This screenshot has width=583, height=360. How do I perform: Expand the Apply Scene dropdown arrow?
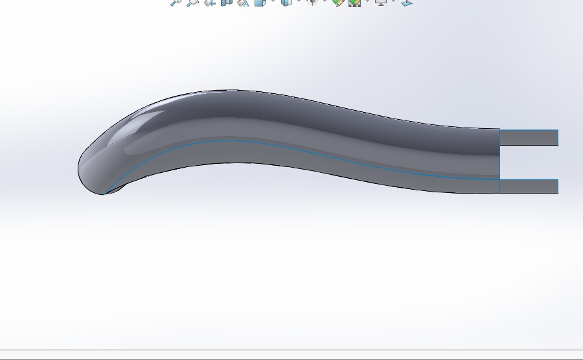coord(367,1)
